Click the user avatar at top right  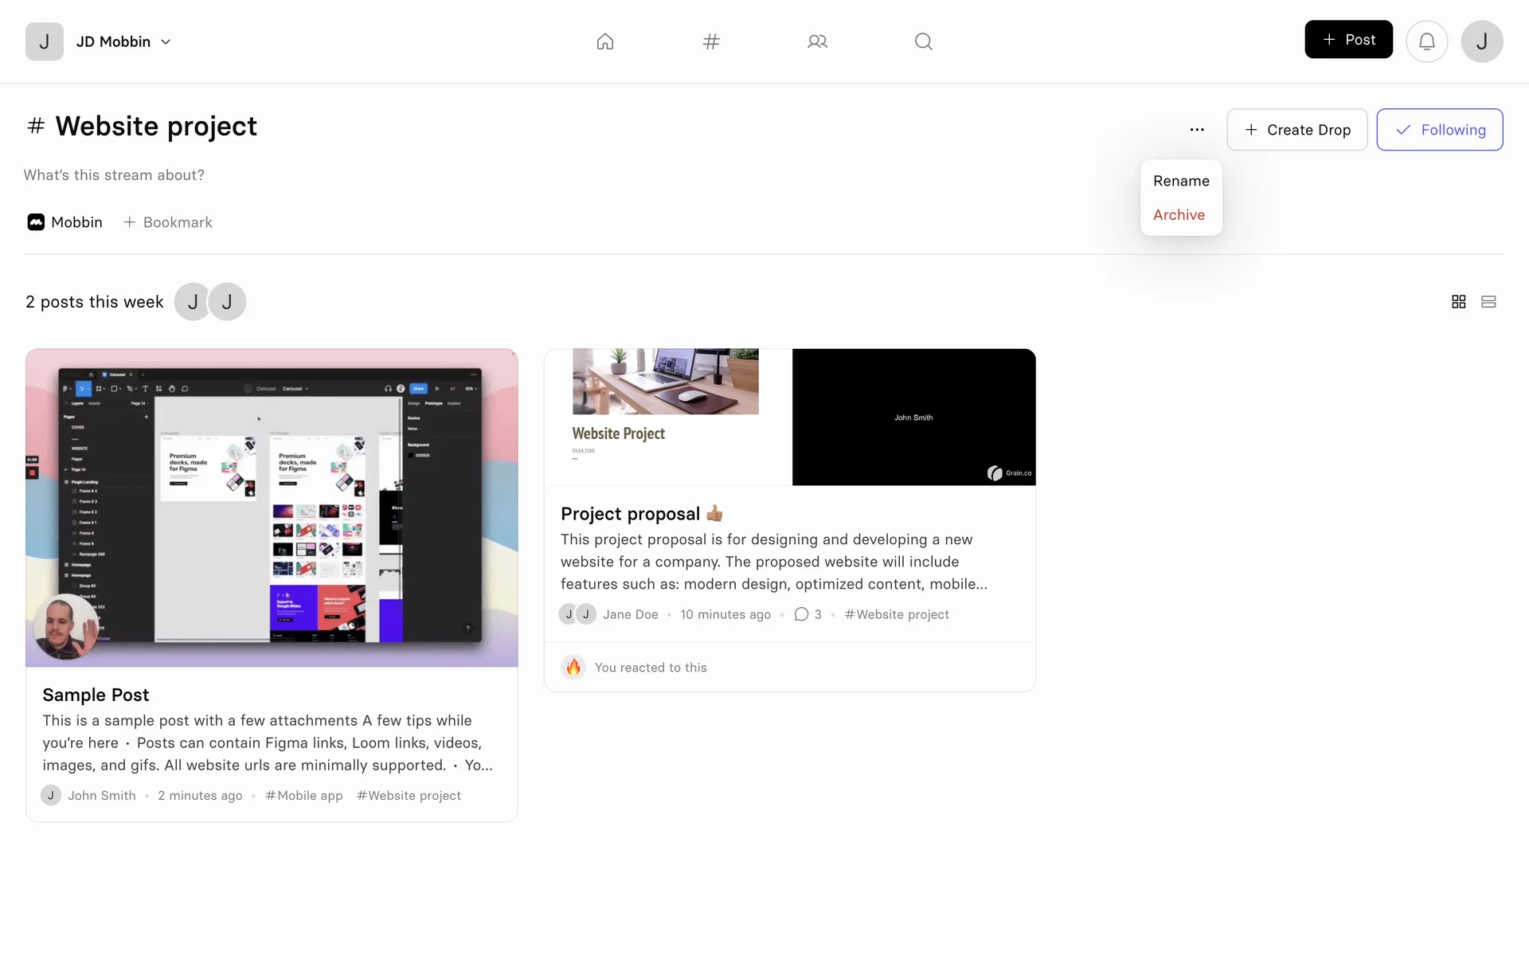click(1481, 41)
